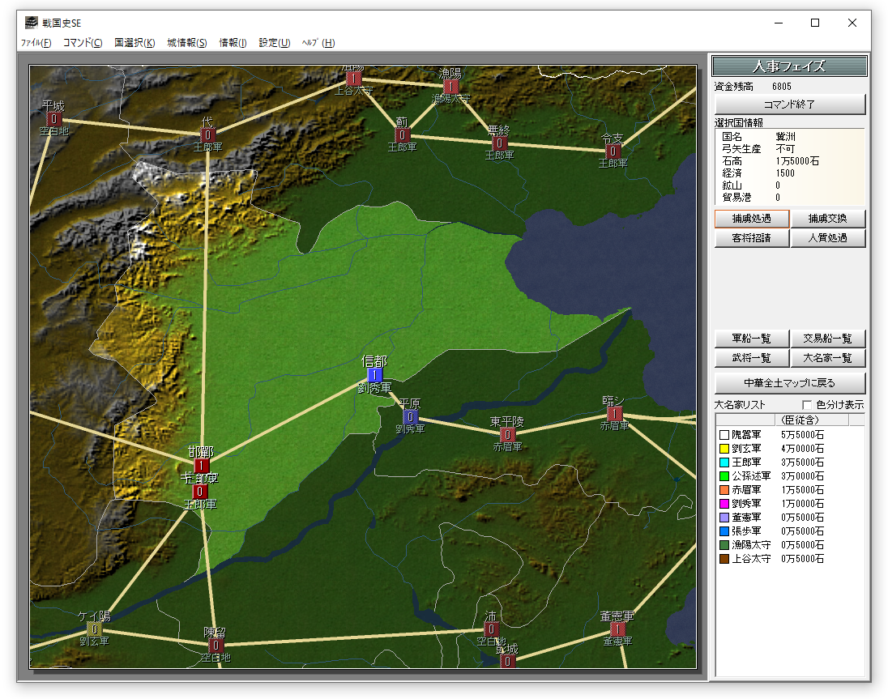Return to map via 中華全土マップに戻る
Screen dimensions: 888x699
point(790,382)
